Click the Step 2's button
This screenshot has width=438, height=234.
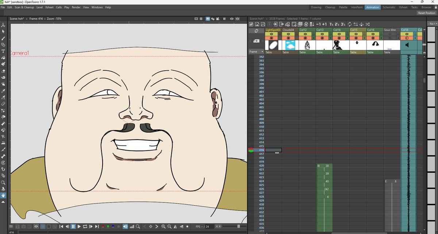(x=338, y=24)
